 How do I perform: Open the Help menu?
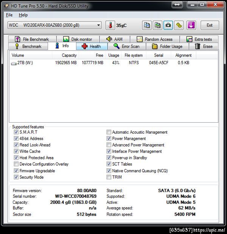point(23,15)
